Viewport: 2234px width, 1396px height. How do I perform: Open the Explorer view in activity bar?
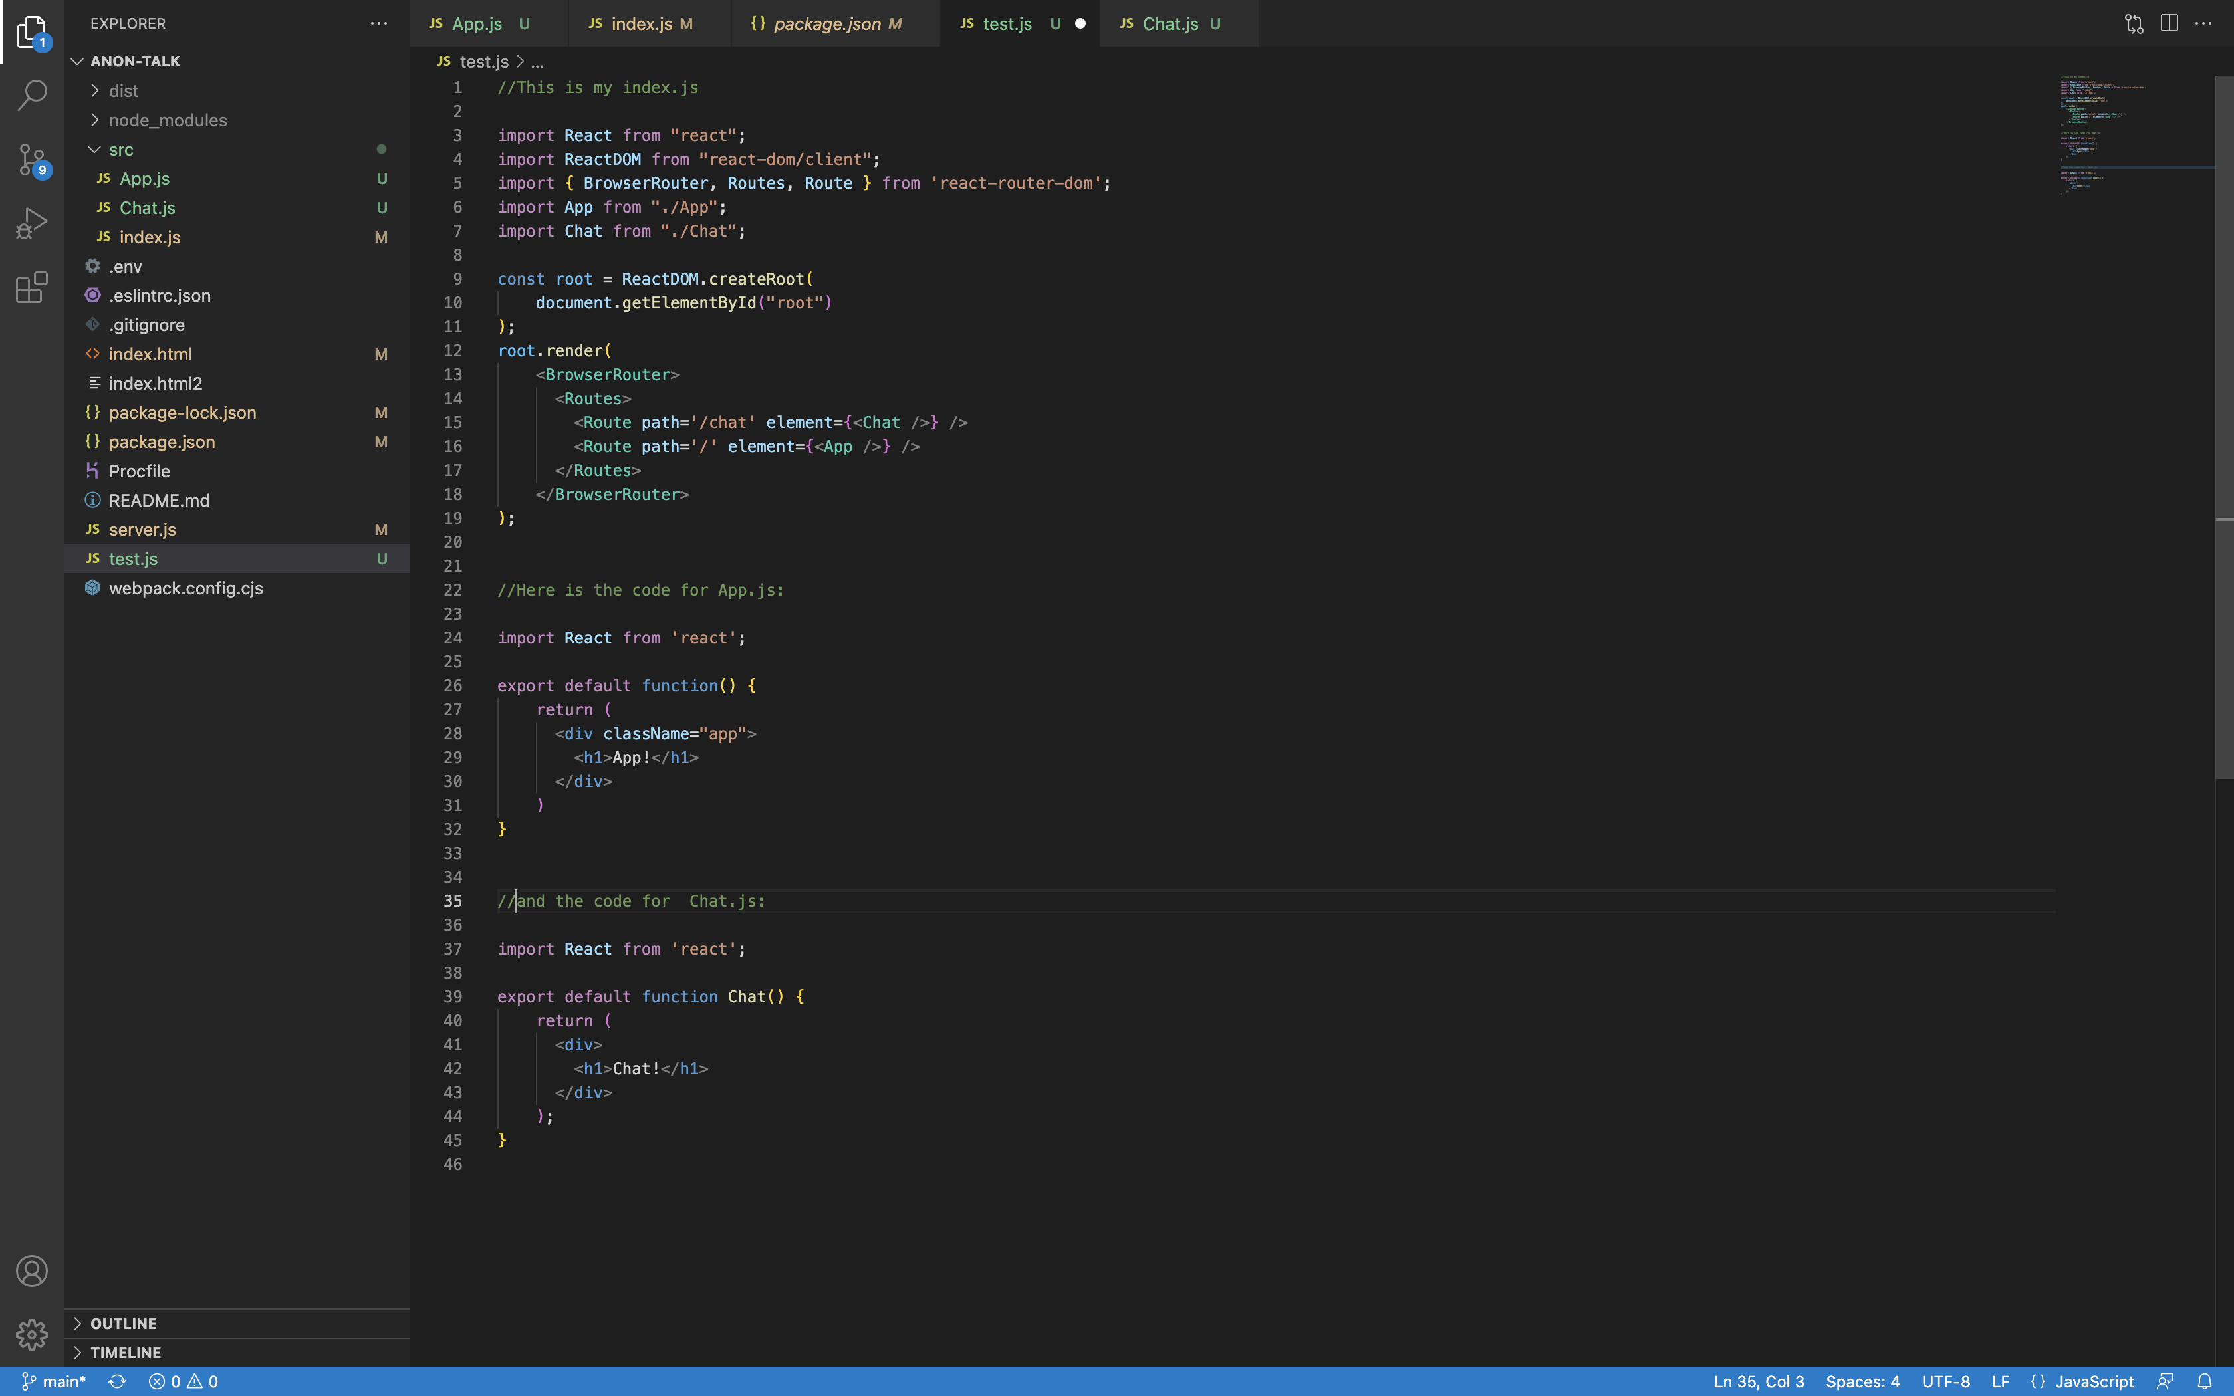(31, 31)
